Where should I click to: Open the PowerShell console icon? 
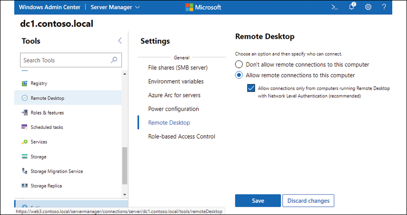[x=335, y=7]
